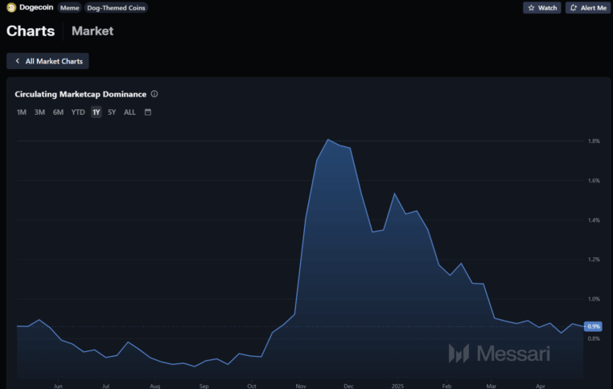Select the 5Y time range

click(112, 113)
